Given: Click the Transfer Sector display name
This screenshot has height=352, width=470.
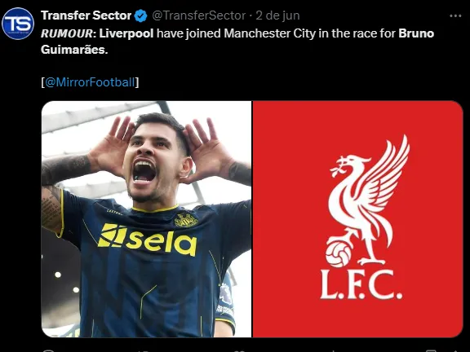Looking at the screenshot, I should (86, 15).
